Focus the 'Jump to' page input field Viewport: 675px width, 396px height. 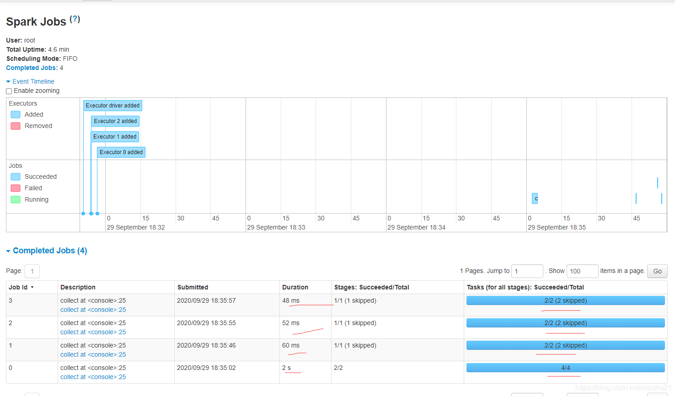click(x=527, y=271)
